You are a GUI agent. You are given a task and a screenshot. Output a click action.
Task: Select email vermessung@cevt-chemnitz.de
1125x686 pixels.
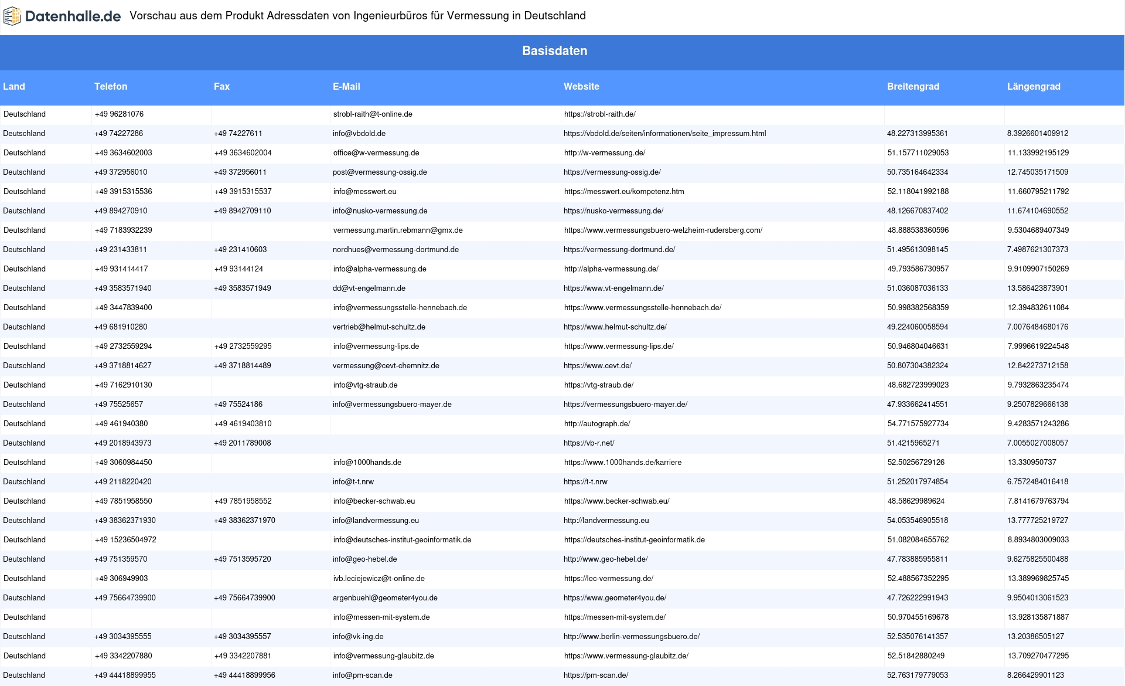tap(386, 366)
